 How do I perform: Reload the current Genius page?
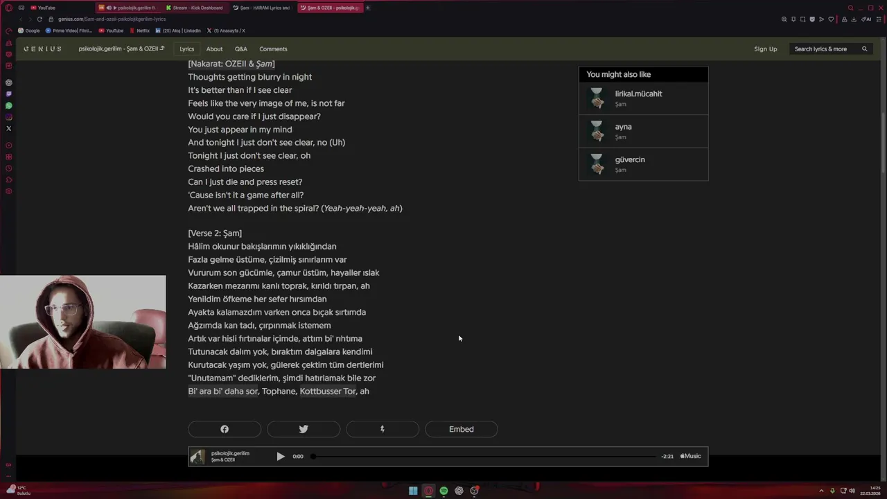tap(39, 19)
